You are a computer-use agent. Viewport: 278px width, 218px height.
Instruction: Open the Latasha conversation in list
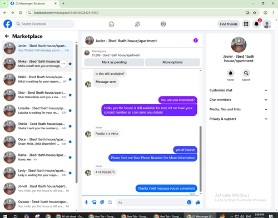(37, 110)
